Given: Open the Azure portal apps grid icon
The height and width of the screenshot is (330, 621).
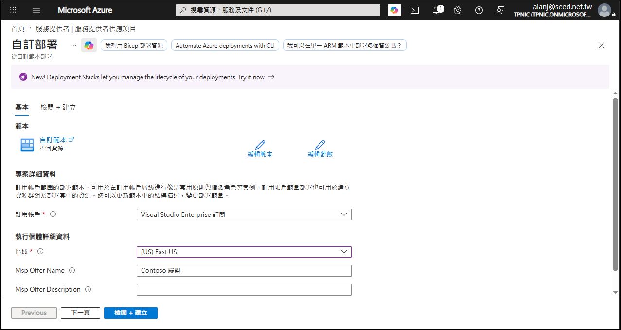Looking at the screenshot, I should point(13,10).
